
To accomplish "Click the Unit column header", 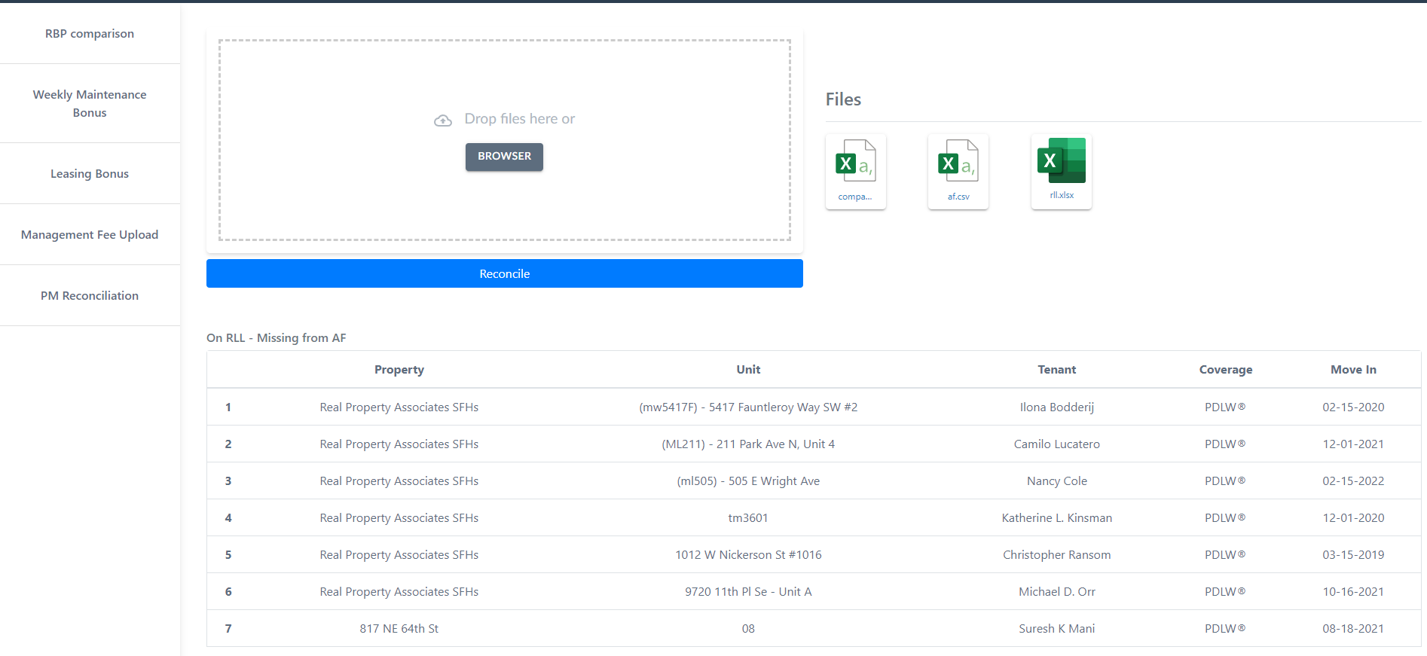I will [x=747, y=370].
